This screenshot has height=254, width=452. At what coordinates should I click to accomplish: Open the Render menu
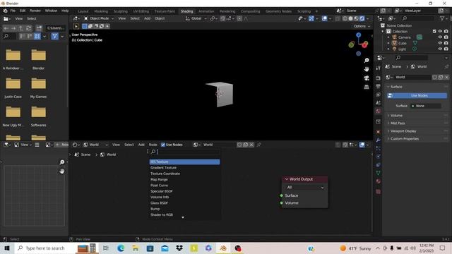[x=35, y=11]
